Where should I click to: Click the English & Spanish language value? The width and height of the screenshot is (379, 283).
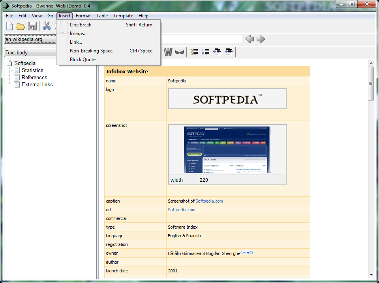[184, 236]
